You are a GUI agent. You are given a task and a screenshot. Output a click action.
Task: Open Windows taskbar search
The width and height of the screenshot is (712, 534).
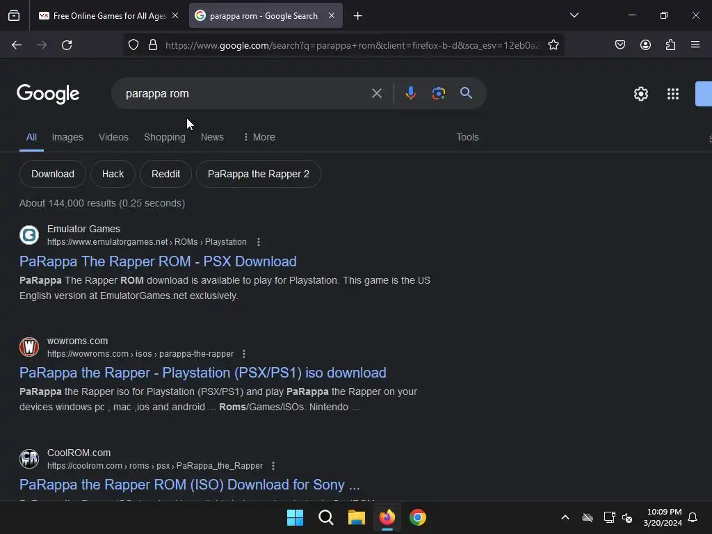pyautogui.click(x=326, y=517)
